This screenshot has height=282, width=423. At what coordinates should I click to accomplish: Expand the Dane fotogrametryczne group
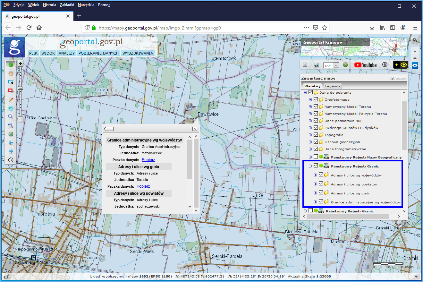click(x=310, y=149)
